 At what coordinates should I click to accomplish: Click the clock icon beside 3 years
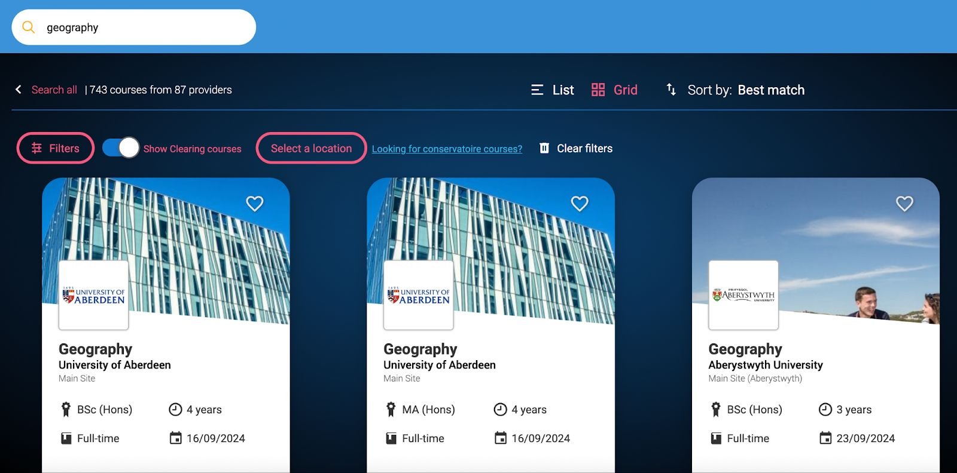click(x=825, y=409)
